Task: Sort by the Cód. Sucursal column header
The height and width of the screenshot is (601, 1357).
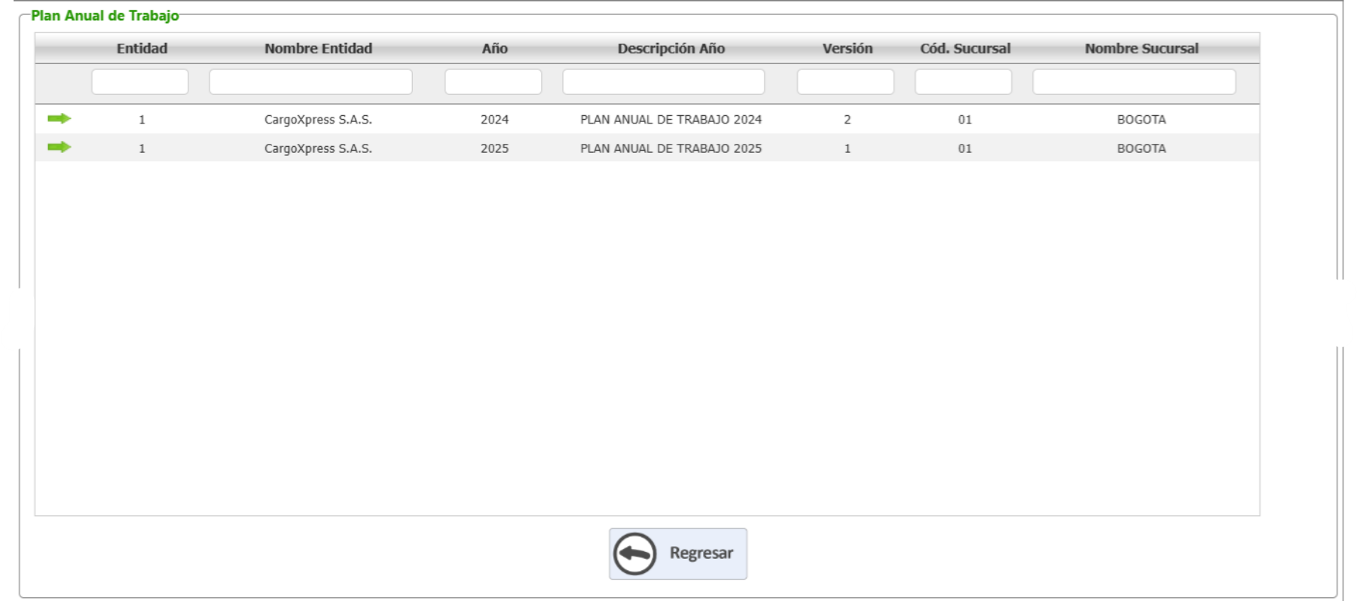Action: [x=965, y=48]
